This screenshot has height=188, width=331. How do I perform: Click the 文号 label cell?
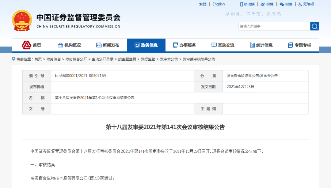[37, 109]
